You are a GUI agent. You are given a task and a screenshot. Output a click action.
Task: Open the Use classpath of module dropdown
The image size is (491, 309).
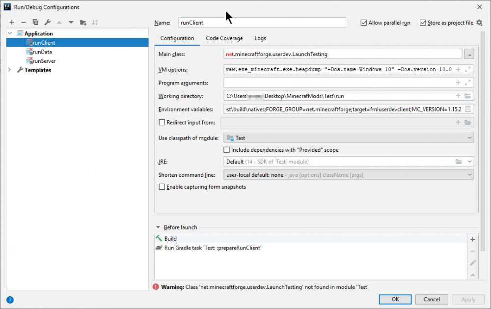click(349, 138)
